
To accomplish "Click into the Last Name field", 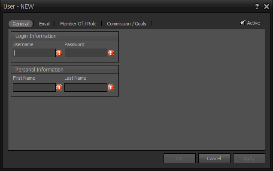I will click(86, 87).
